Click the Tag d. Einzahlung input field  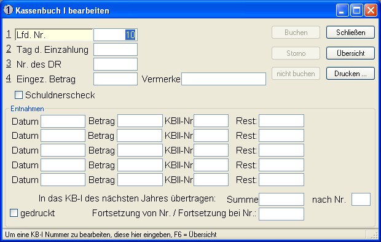(x=116, y=50)
